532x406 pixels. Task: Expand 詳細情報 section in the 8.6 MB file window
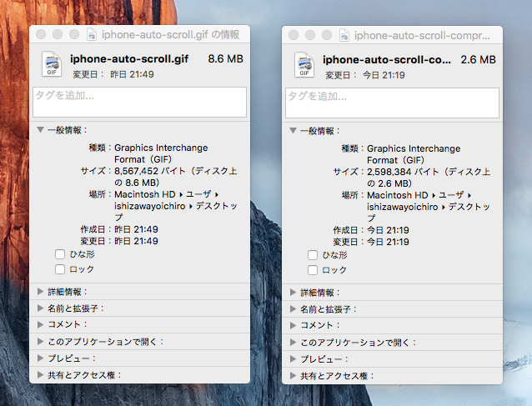(40, 291)
